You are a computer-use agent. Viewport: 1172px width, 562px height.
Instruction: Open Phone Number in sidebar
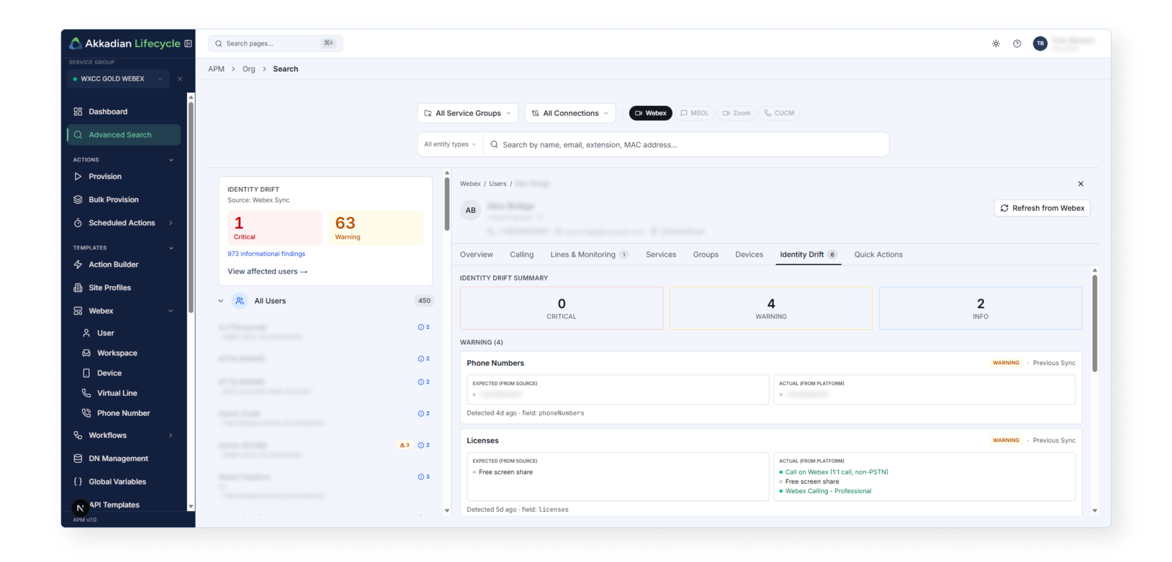pyautogui.click(x=124, y=413)
